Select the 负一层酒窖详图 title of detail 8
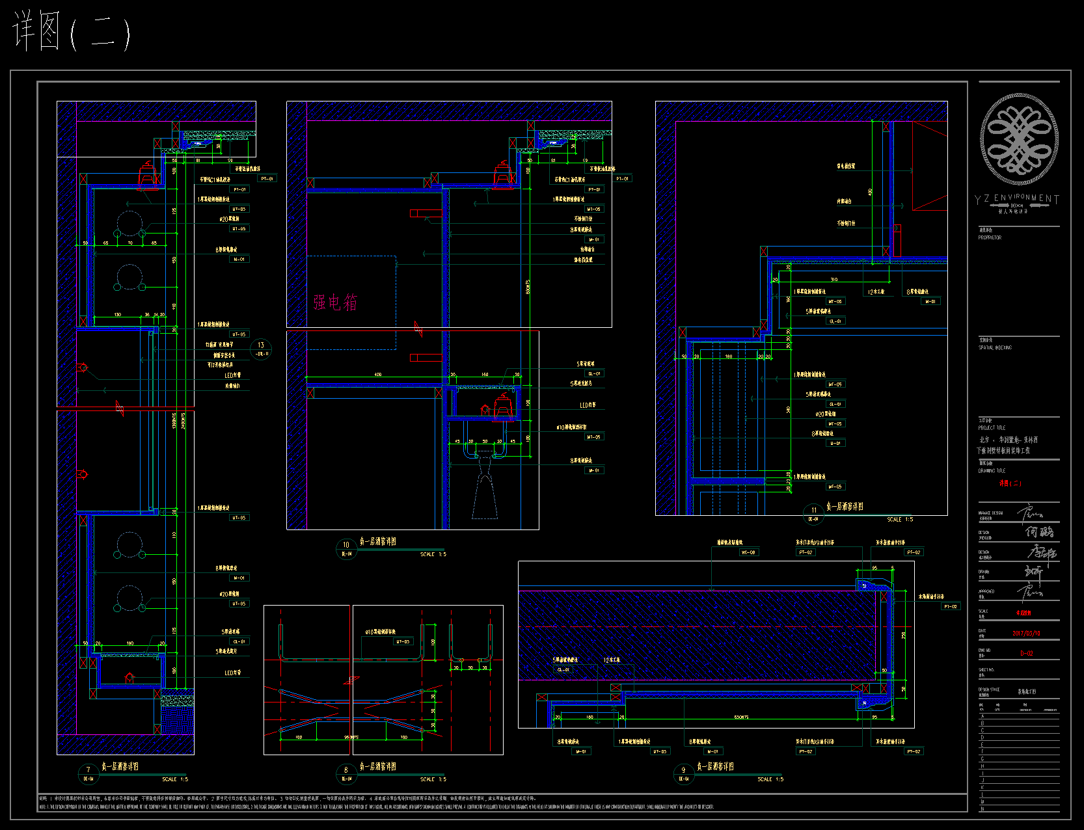The height and width of the screenshot is (830, 1084). pos(378,766)
